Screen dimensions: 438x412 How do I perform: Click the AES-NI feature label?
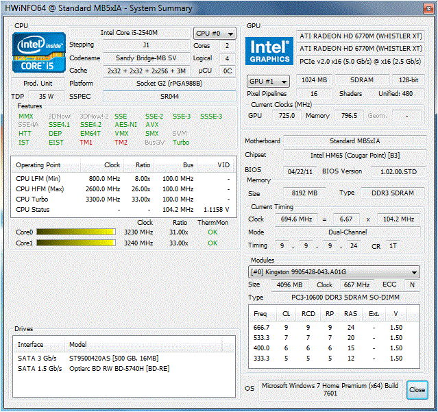coord(125,125)
